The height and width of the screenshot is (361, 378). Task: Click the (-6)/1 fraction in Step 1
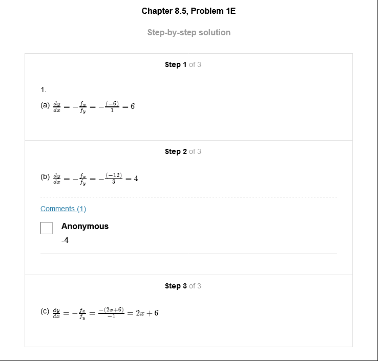tap(112, 106)
